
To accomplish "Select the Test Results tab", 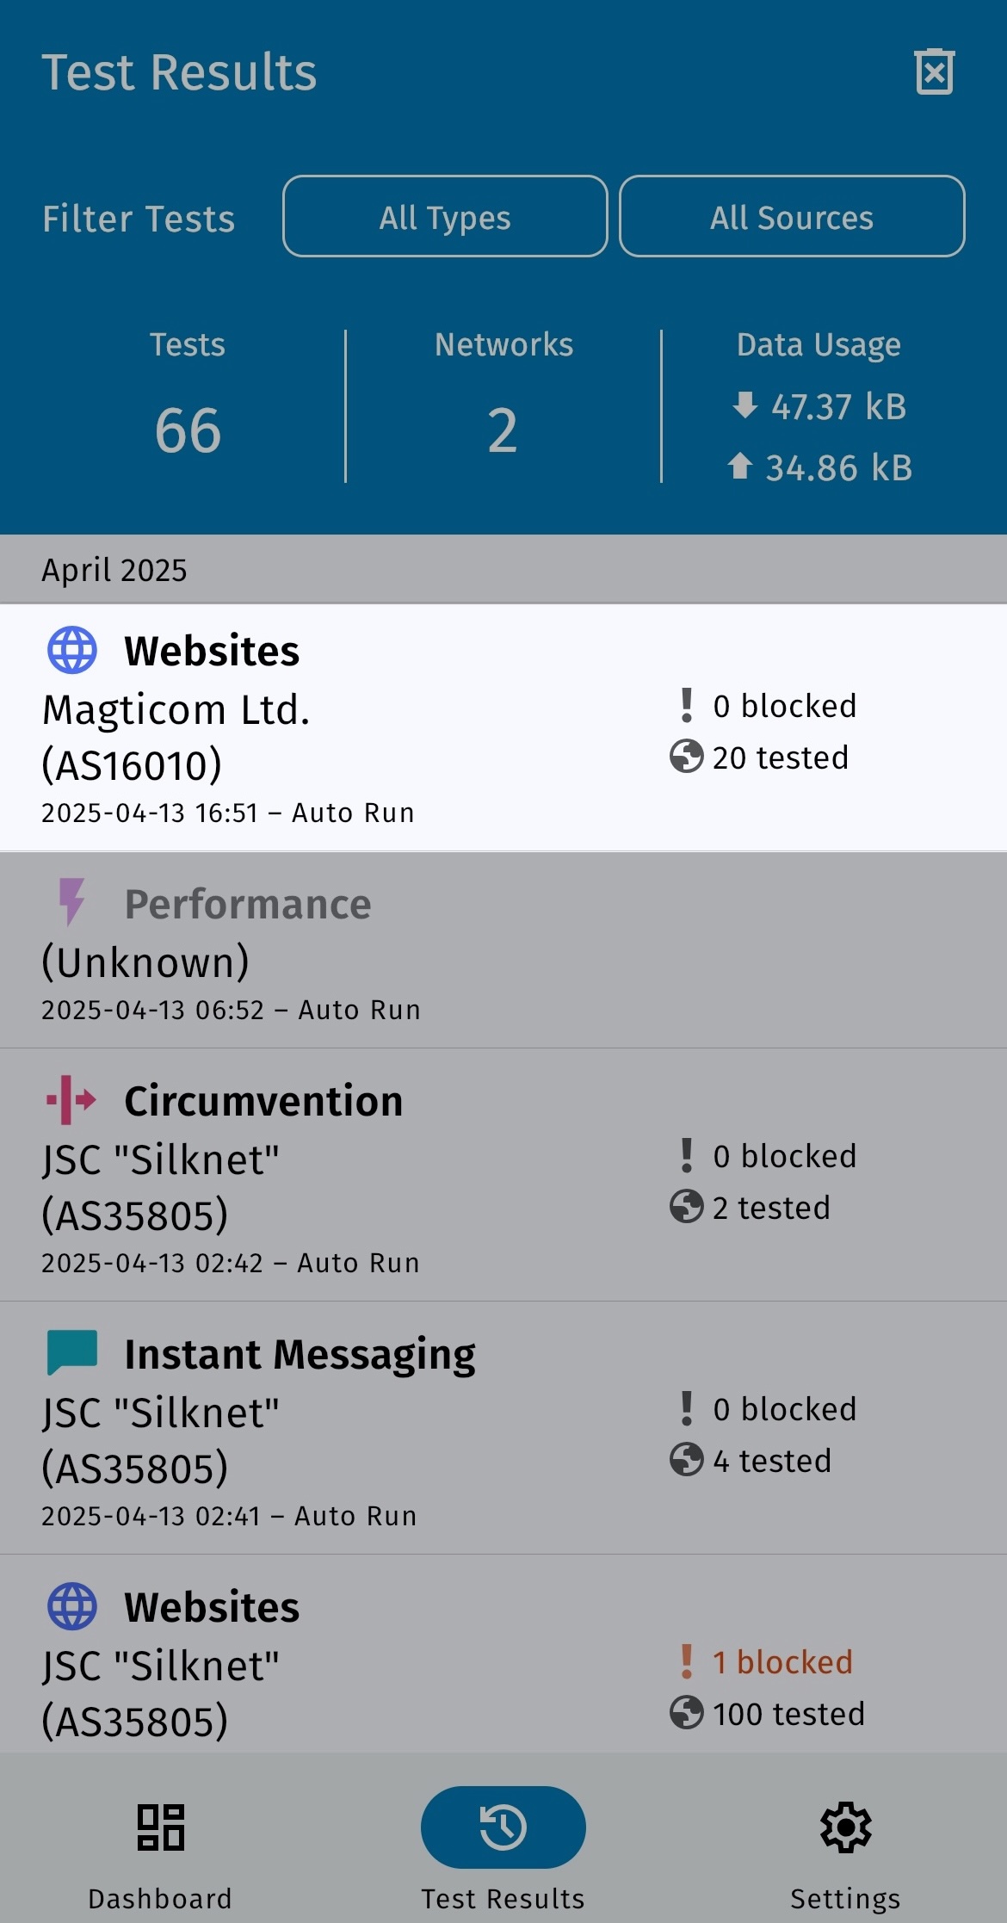I will coord(503,1849).
